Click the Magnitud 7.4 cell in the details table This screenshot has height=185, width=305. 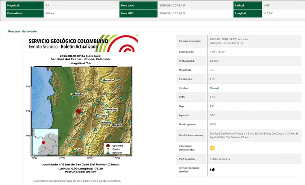pyautogui.click(x=212, y=70)
